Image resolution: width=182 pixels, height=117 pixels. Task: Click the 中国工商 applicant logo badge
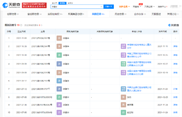tap(123, 55)
